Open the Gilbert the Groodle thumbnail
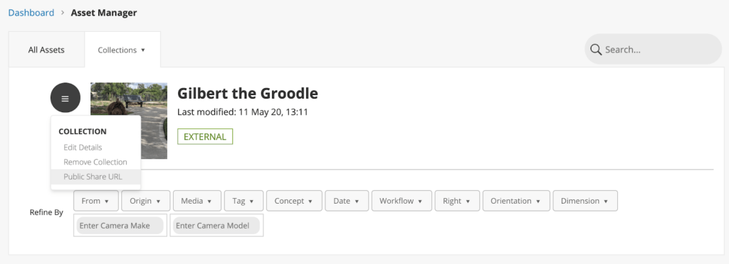The image size is (729, 264). 129,121
